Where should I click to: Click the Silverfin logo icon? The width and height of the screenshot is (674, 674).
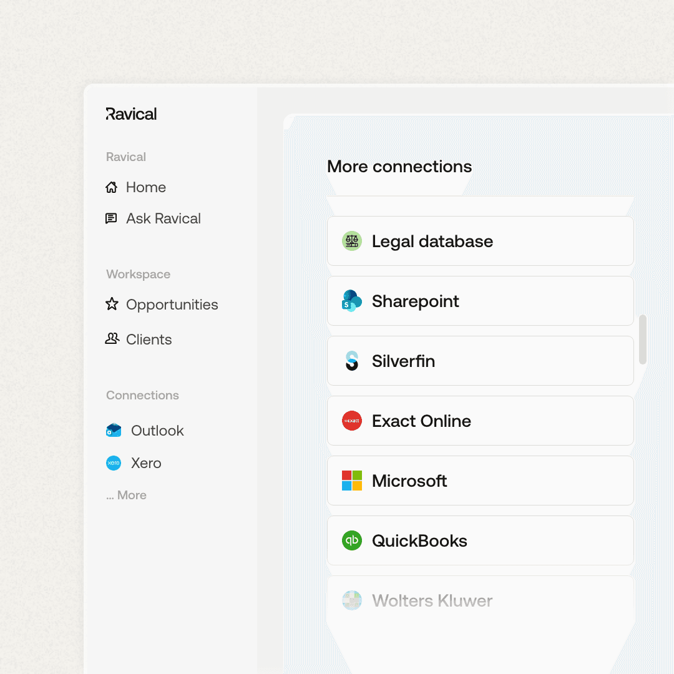tap(351, 361)
